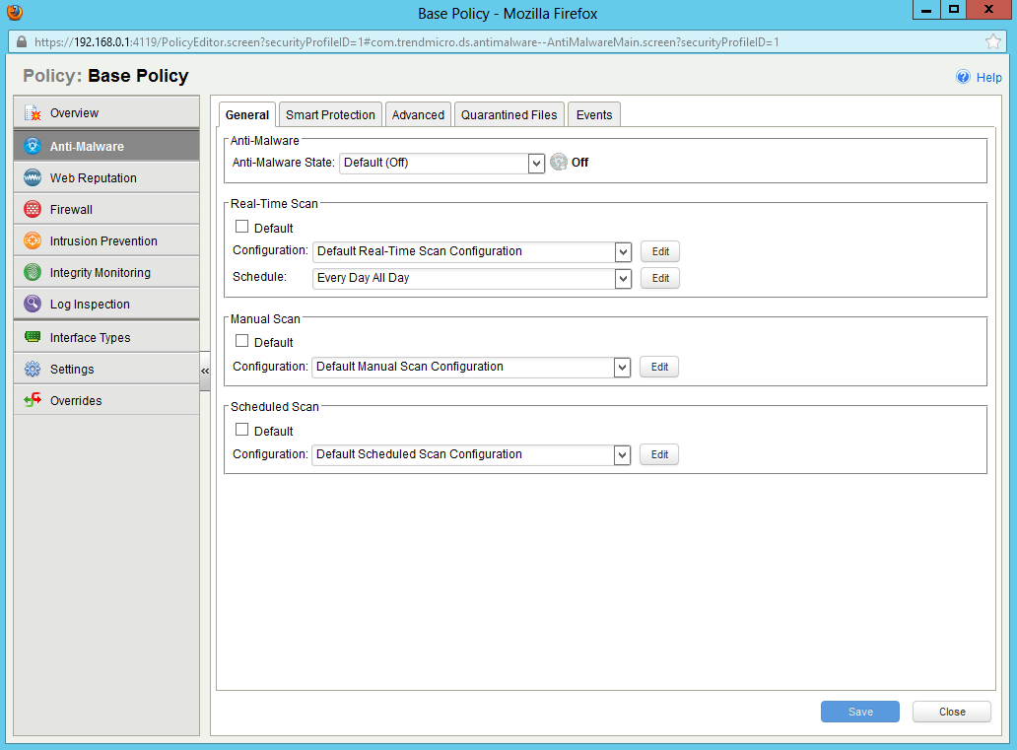Click the Settings gear icon in sidebar
Screen dimensions: 1017x750
click(33, 370)
